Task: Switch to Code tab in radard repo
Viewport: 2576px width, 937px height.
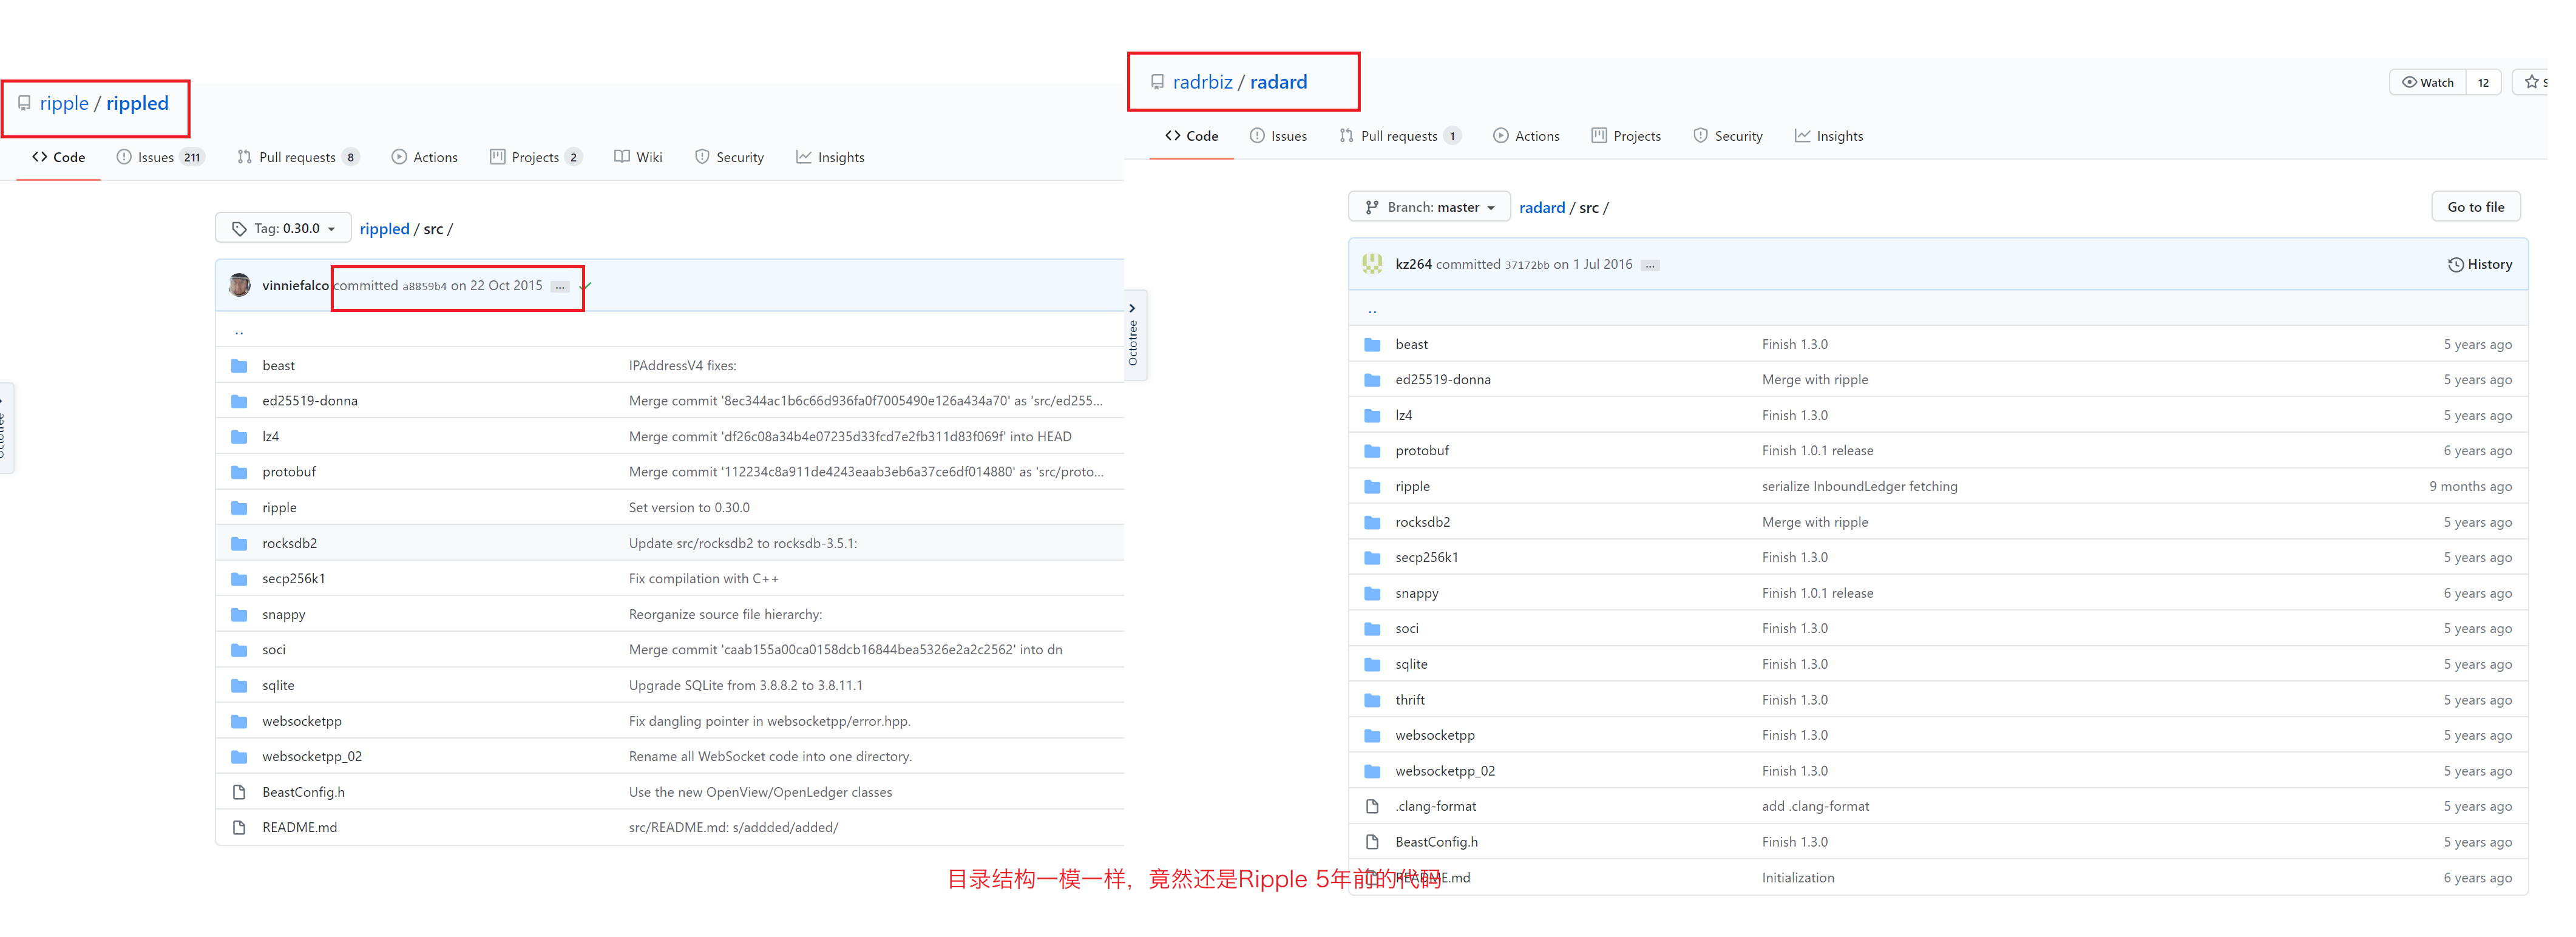Action: 1191,136
